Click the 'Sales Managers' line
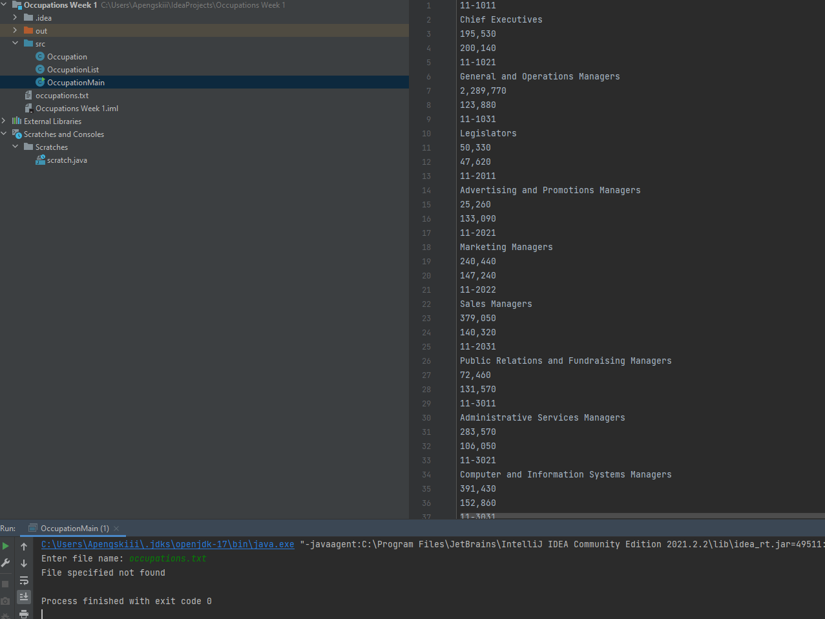The width and height of the screenshot is (825, 619). coord(496,304)
